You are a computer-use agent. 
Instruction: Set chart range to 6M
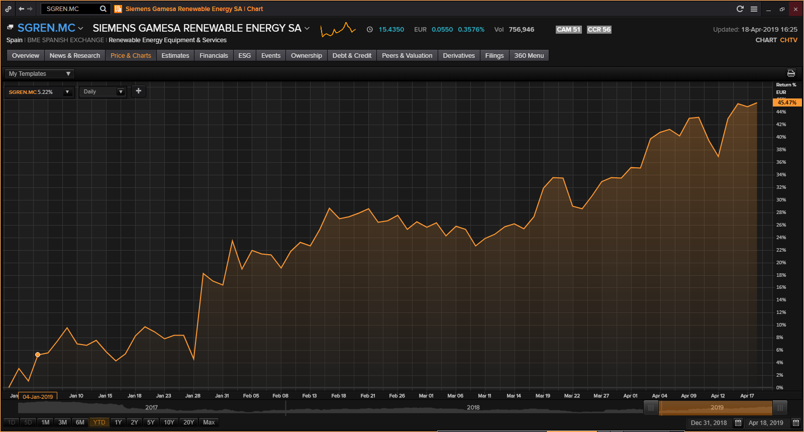pyautogui.click(x=80, y=422)
